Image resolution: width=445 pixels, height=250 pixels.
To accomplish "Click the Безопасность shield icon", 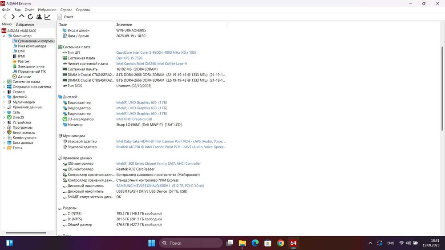I will pyautogui.click(x=9, y=132).
